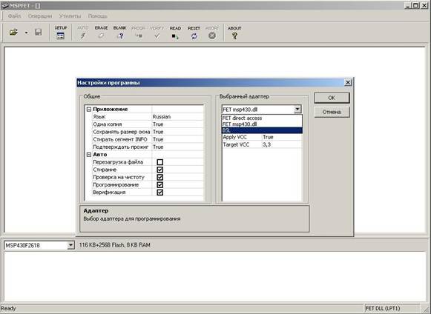Click the VERIFY checkmark icon
Viewport: 431px width, 314px height.
click(x=157, y=33)
